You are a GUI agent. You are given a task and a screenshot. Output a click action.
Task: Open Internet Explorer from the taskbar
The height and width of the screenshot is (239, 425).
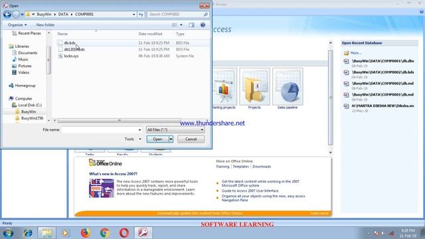(x=28, y=233)
